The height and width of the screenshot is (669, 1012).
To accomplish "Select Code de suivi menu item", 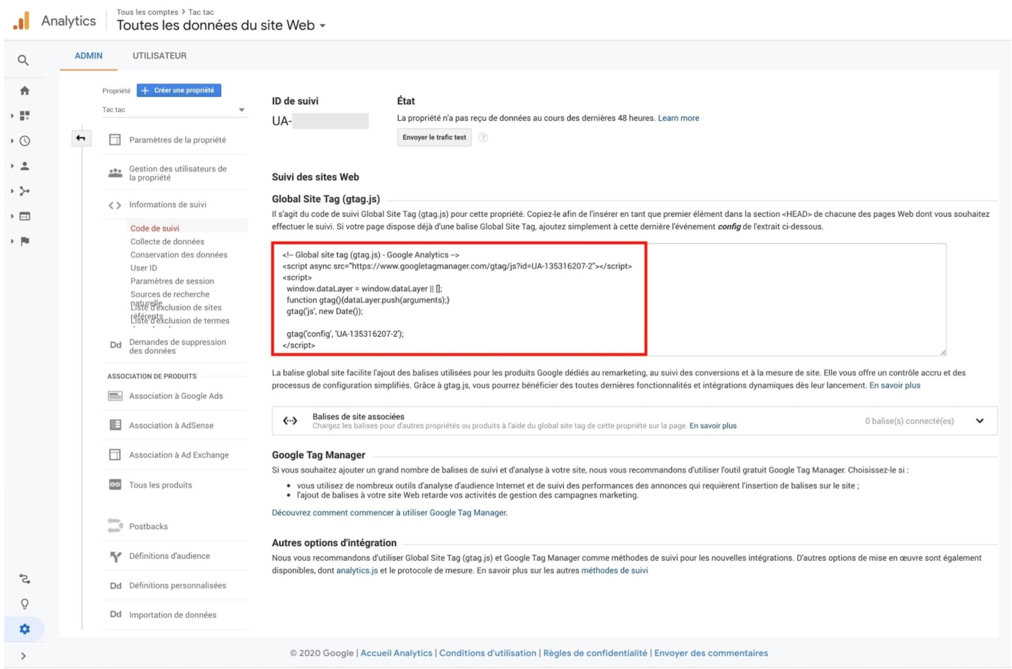I will point(155,228).
